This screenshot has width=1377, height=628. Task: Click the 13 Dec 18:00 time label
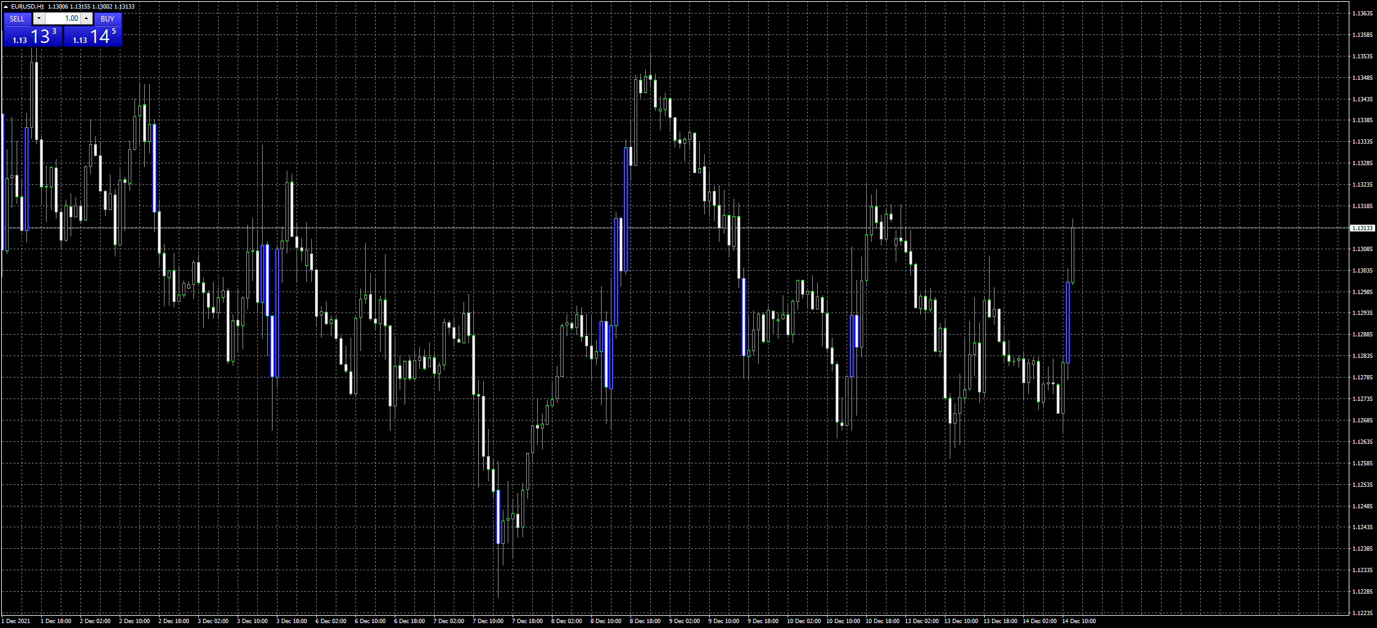coord(1001,621)
